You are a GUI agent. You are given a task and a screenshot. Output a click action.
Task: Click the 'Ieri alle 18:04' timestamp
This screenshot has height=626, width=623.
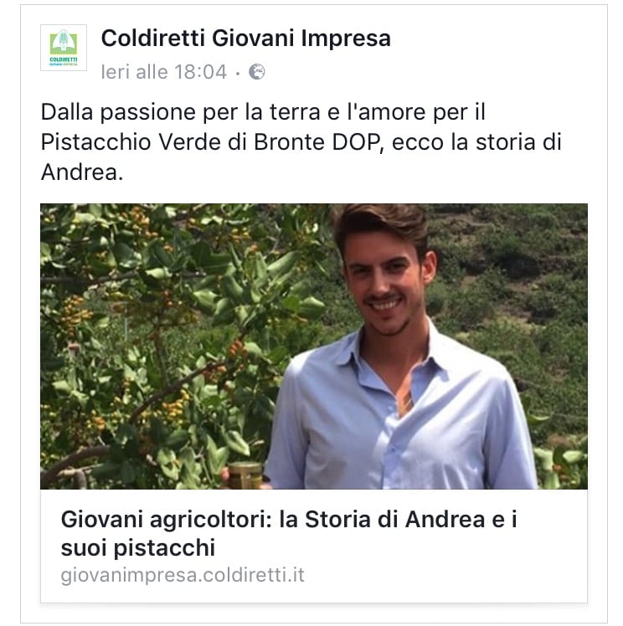point(164,72)
